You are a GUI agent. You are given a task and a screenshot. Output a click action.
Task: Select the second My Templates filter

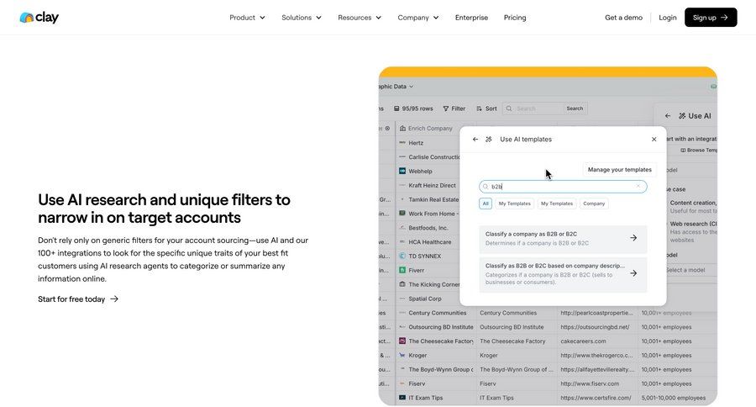[x=557, y=203]
